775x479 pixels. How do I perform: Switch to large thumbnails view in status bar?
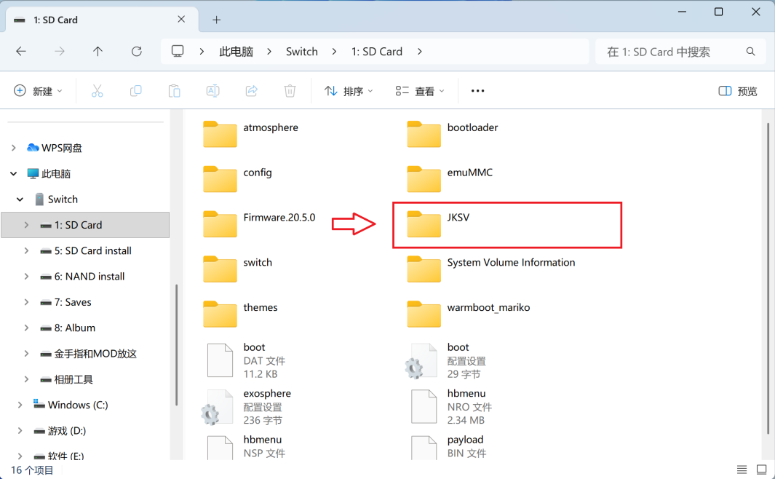[761, 470]
